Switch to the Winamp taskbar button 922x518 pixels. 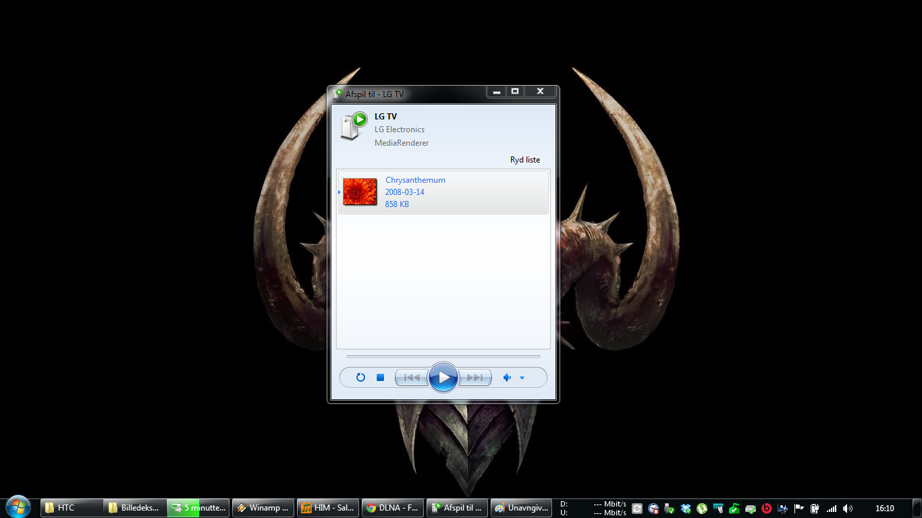pos(262,508)
